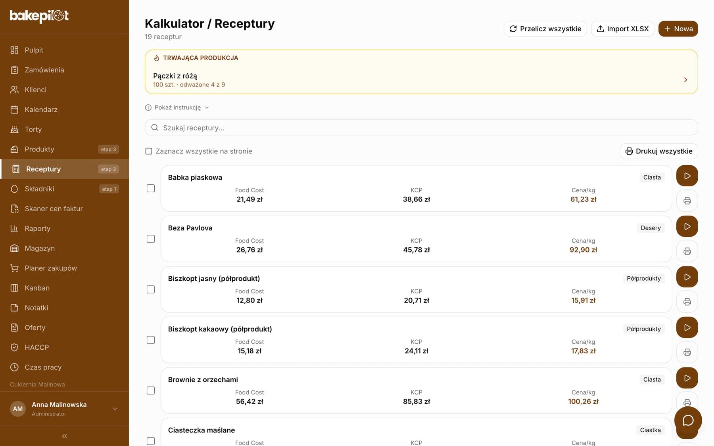714x446 pixels.
Task: Open the Brownie z orzechami recipe card
Action: 416,390
